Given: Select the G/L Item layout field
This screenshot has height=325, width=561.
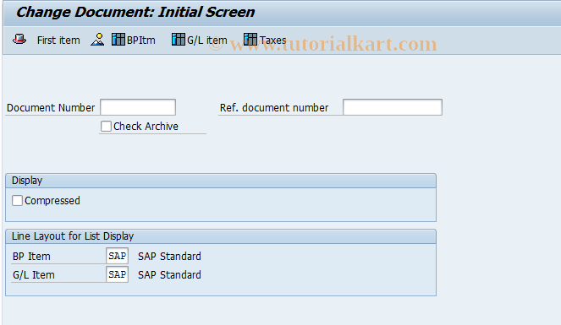Looking at the screenshot, I should [x=117, y=274].
